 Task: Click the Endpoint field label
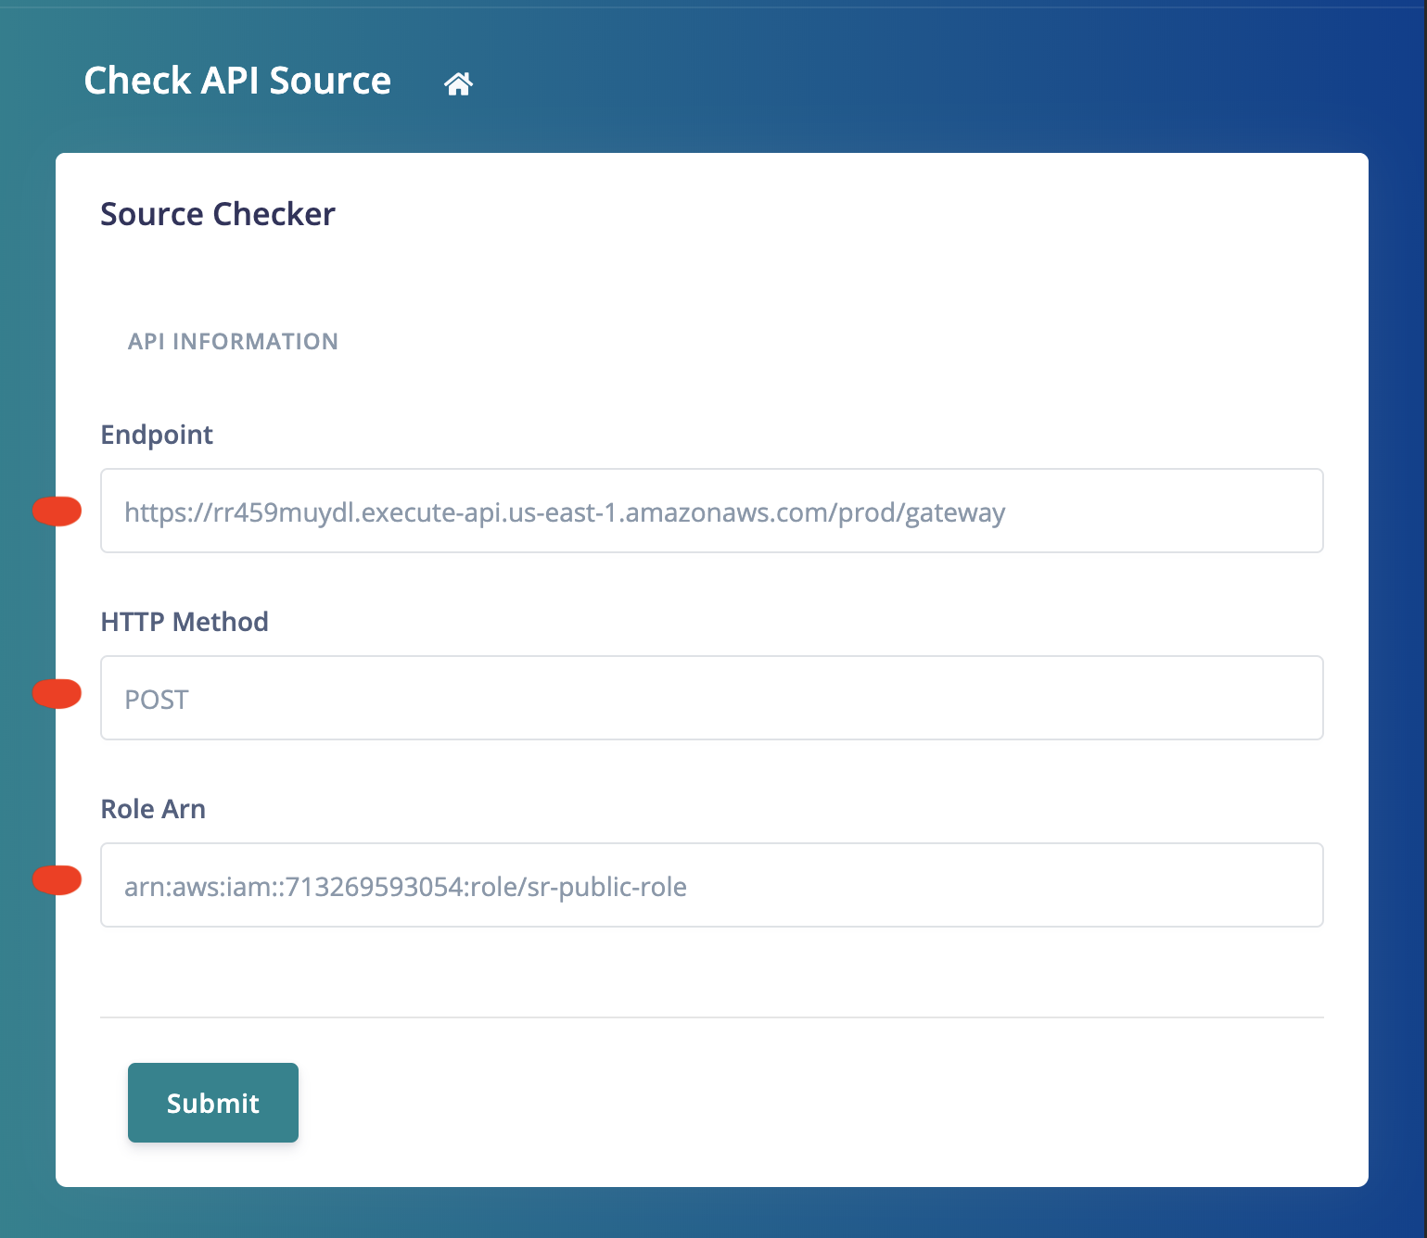pos(157,434)
